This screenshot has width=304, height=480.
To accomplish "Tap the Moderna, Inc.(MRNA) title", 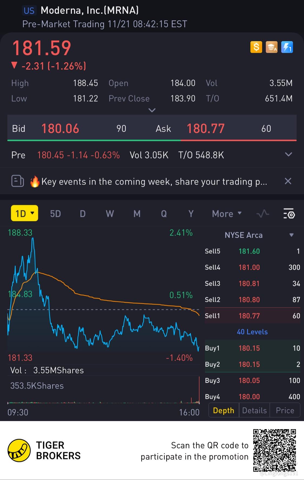I will (x=89, y=10).
